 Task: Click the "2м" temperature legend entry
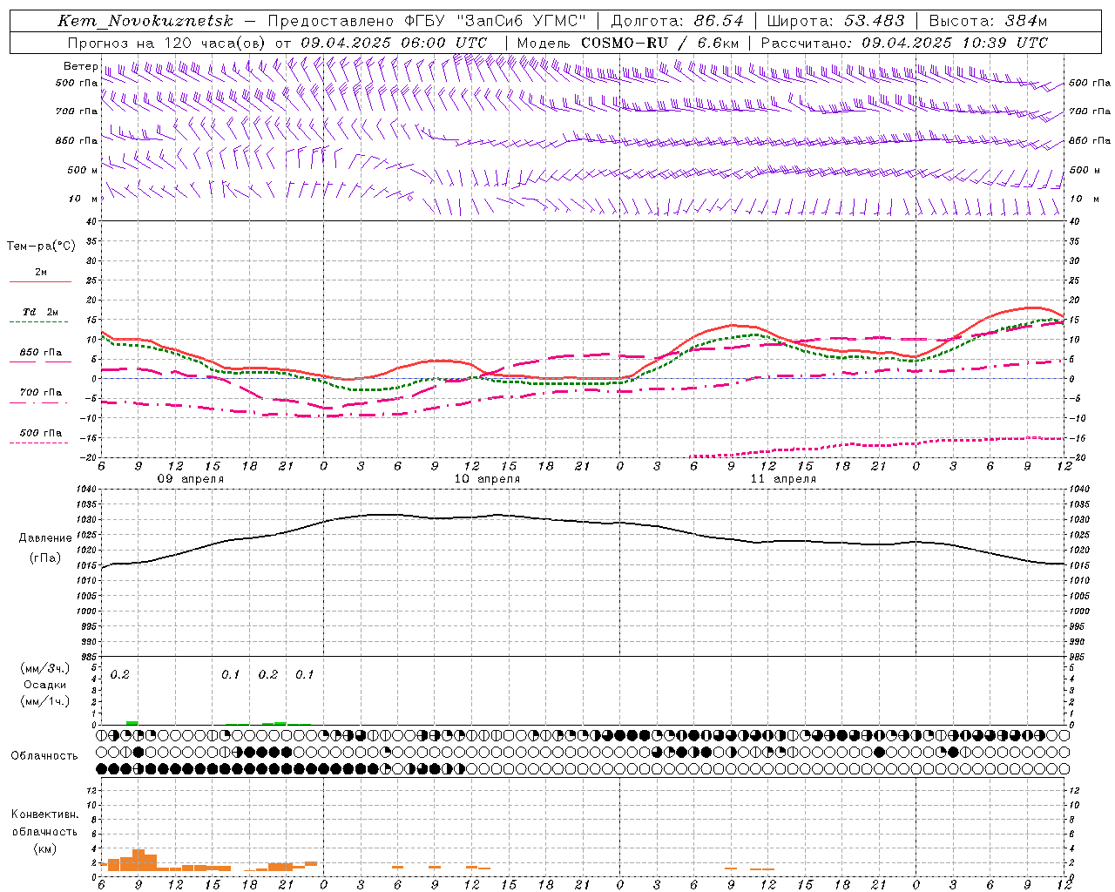tap(40, 272)
